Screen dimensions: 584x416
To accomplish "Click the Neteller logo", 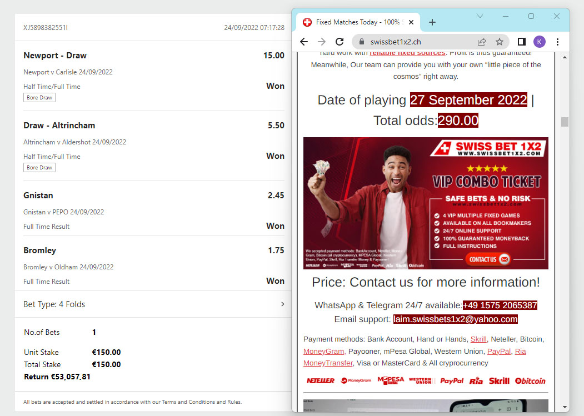I will pyautogui.click(x=320, y=380).
